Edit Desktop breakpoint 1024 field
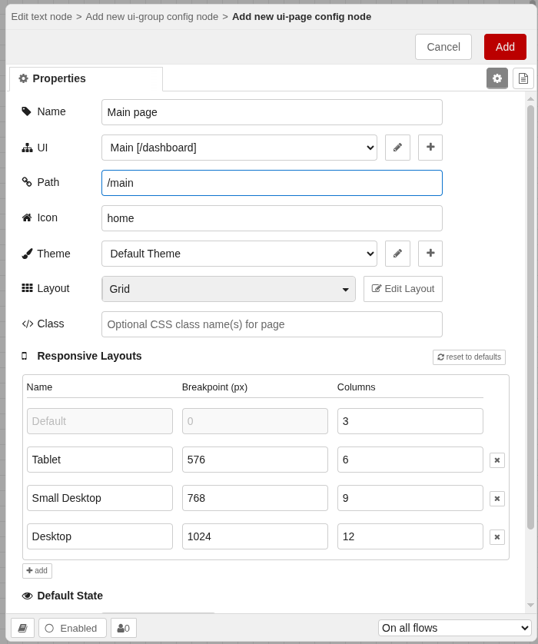 pos(255,536)
